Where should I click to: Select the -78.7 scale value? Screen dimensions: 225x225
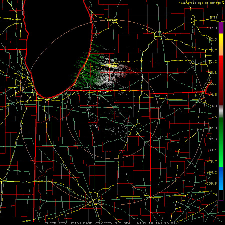212,161
